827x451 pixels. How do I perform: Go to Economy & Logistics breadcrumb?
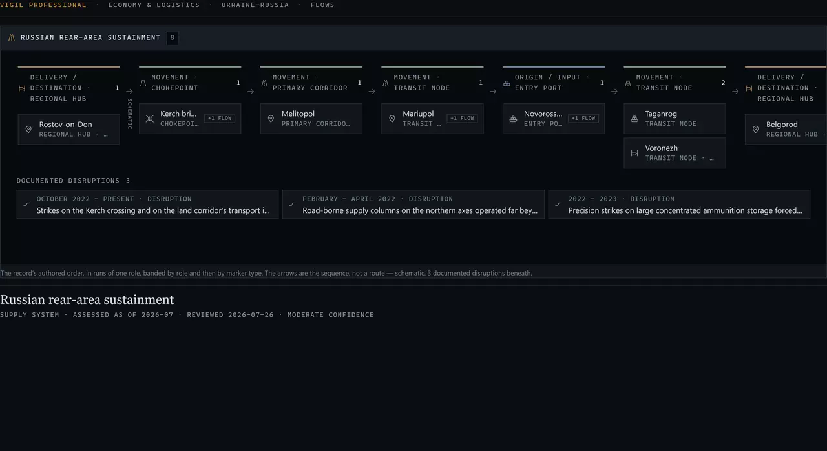click(154, 5)
